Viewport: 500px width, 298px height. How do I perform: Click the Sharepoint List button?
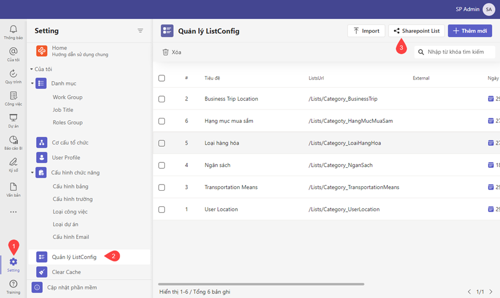pos(416,31)
